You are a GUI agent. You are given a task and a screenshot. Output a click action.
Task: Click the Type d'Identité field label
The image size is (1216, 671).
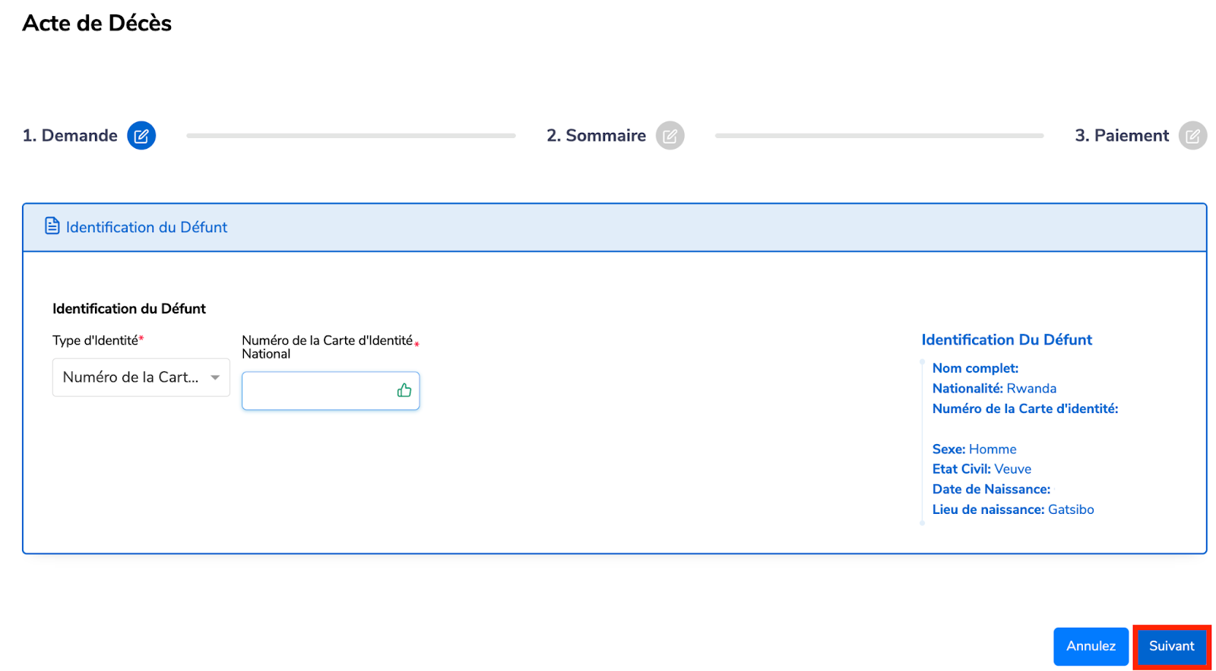98,341
